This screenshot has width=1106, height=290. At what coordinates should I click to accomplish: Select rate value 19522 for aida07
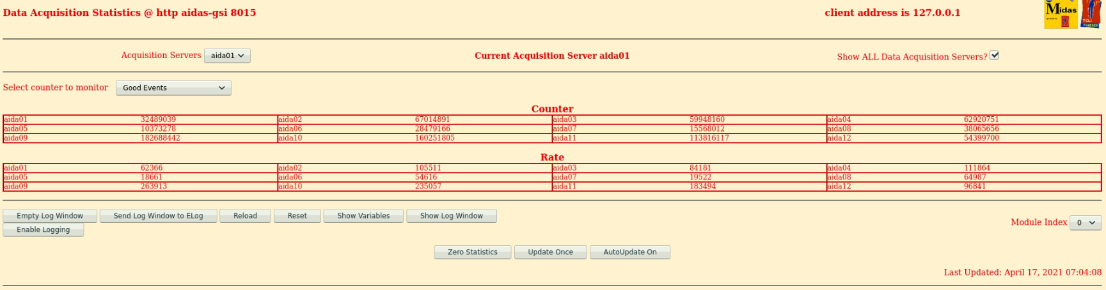(x=700, y=177)
